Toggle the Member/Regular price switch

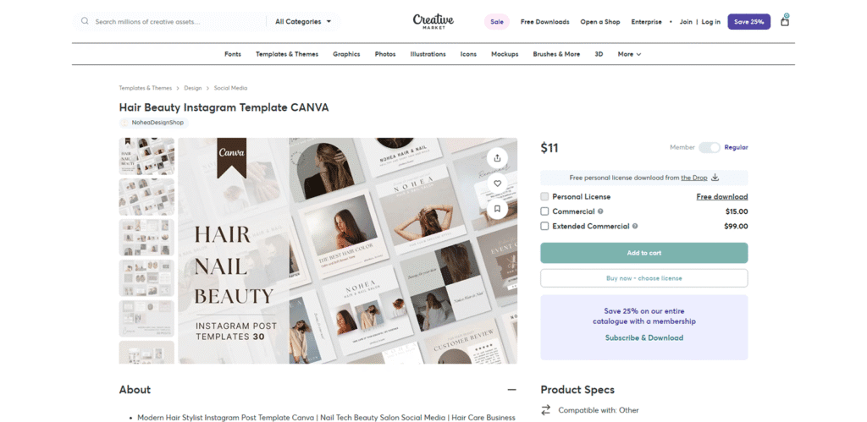709,147
